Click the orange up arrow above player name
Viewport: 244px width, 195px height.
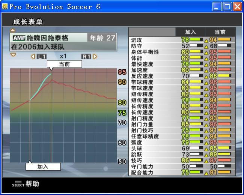13,30
